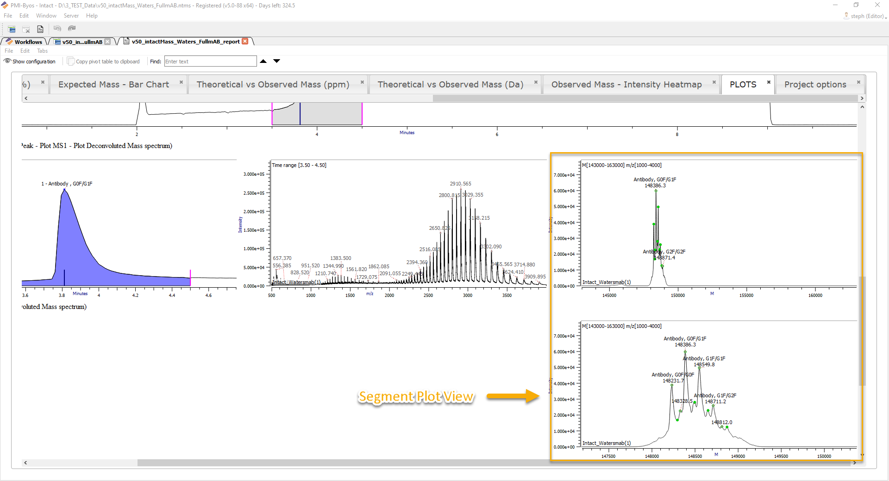Screen dimensions: 889x481
Task: Open the Tabs menu in report
Action: [x=42, y=51]
